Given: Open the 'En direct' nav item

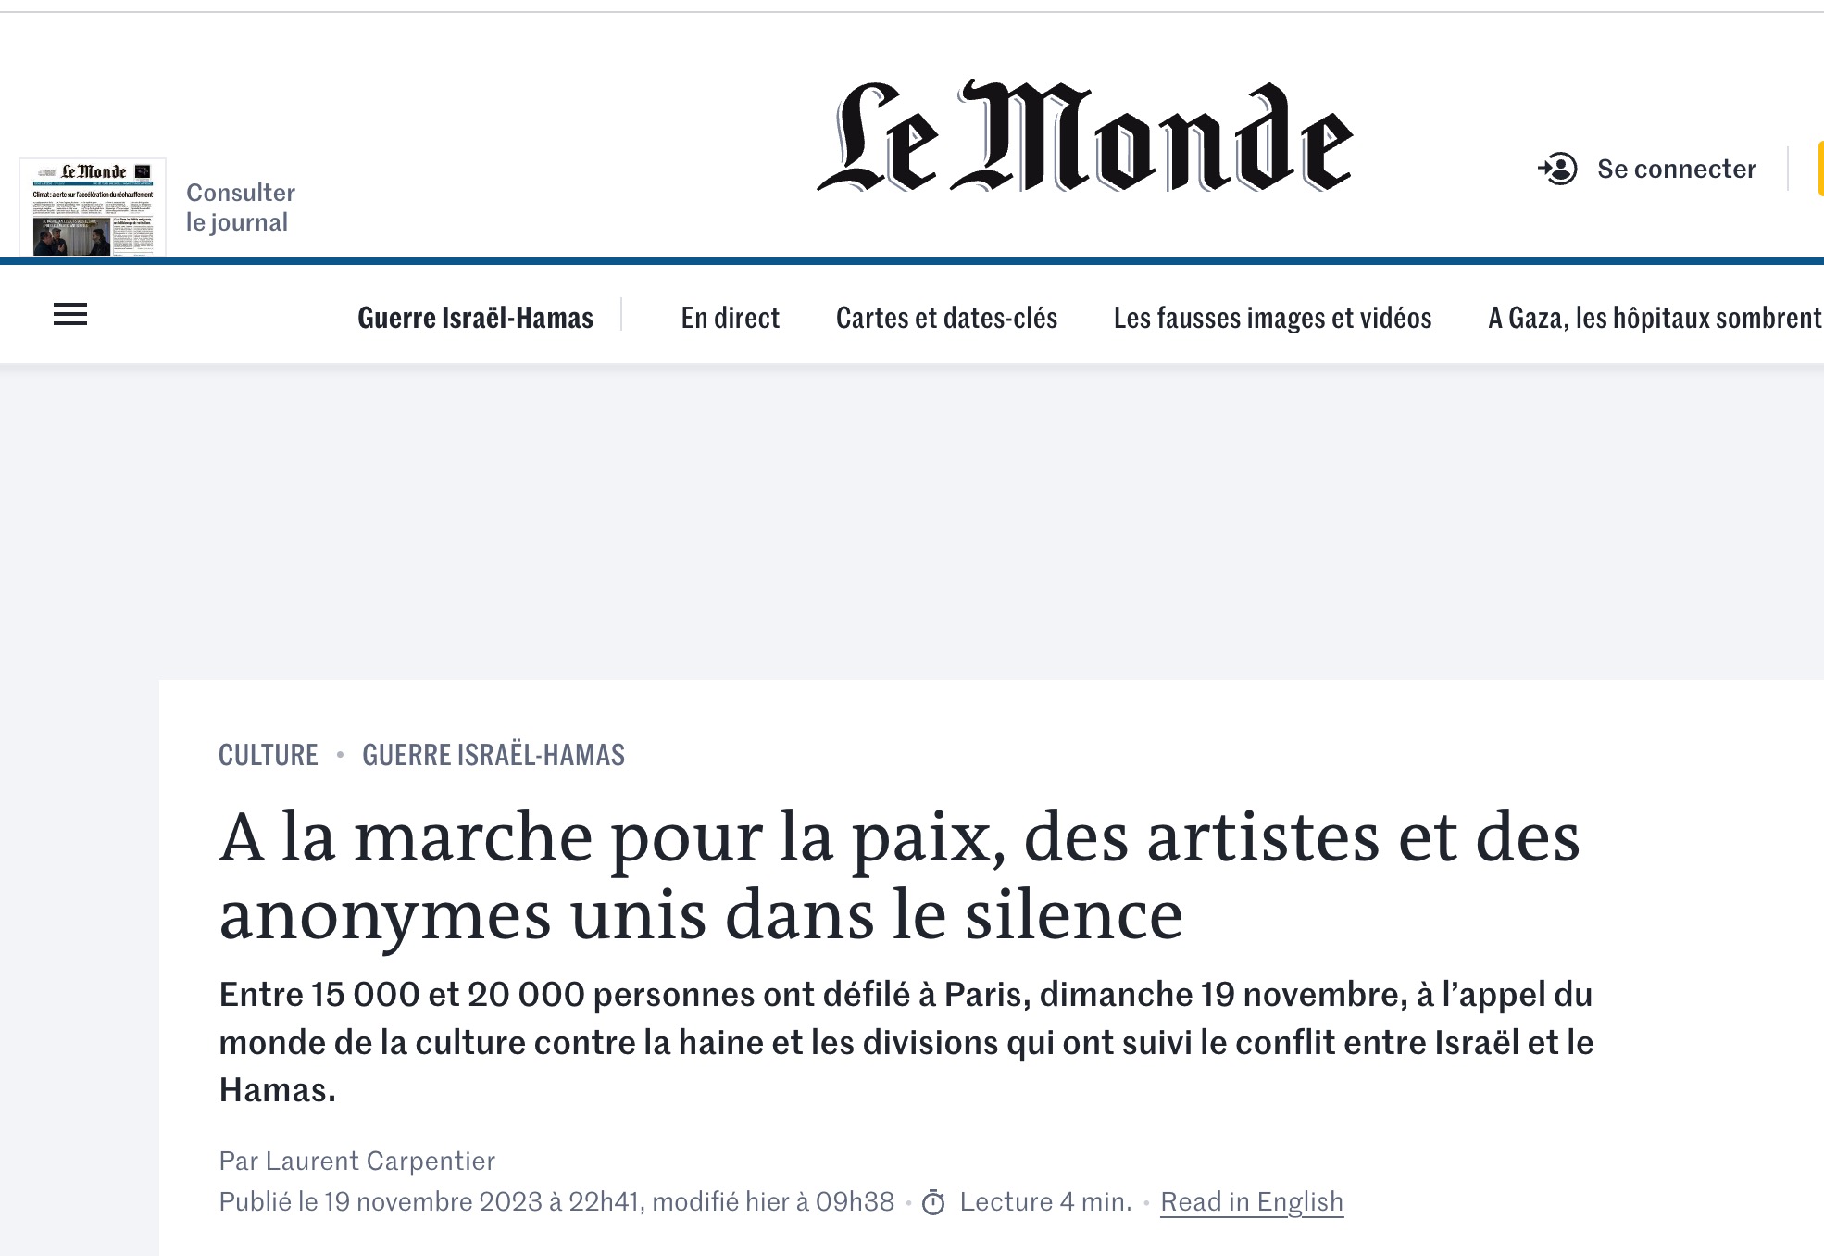Looking at the screenshot, I should coord(730,318).
